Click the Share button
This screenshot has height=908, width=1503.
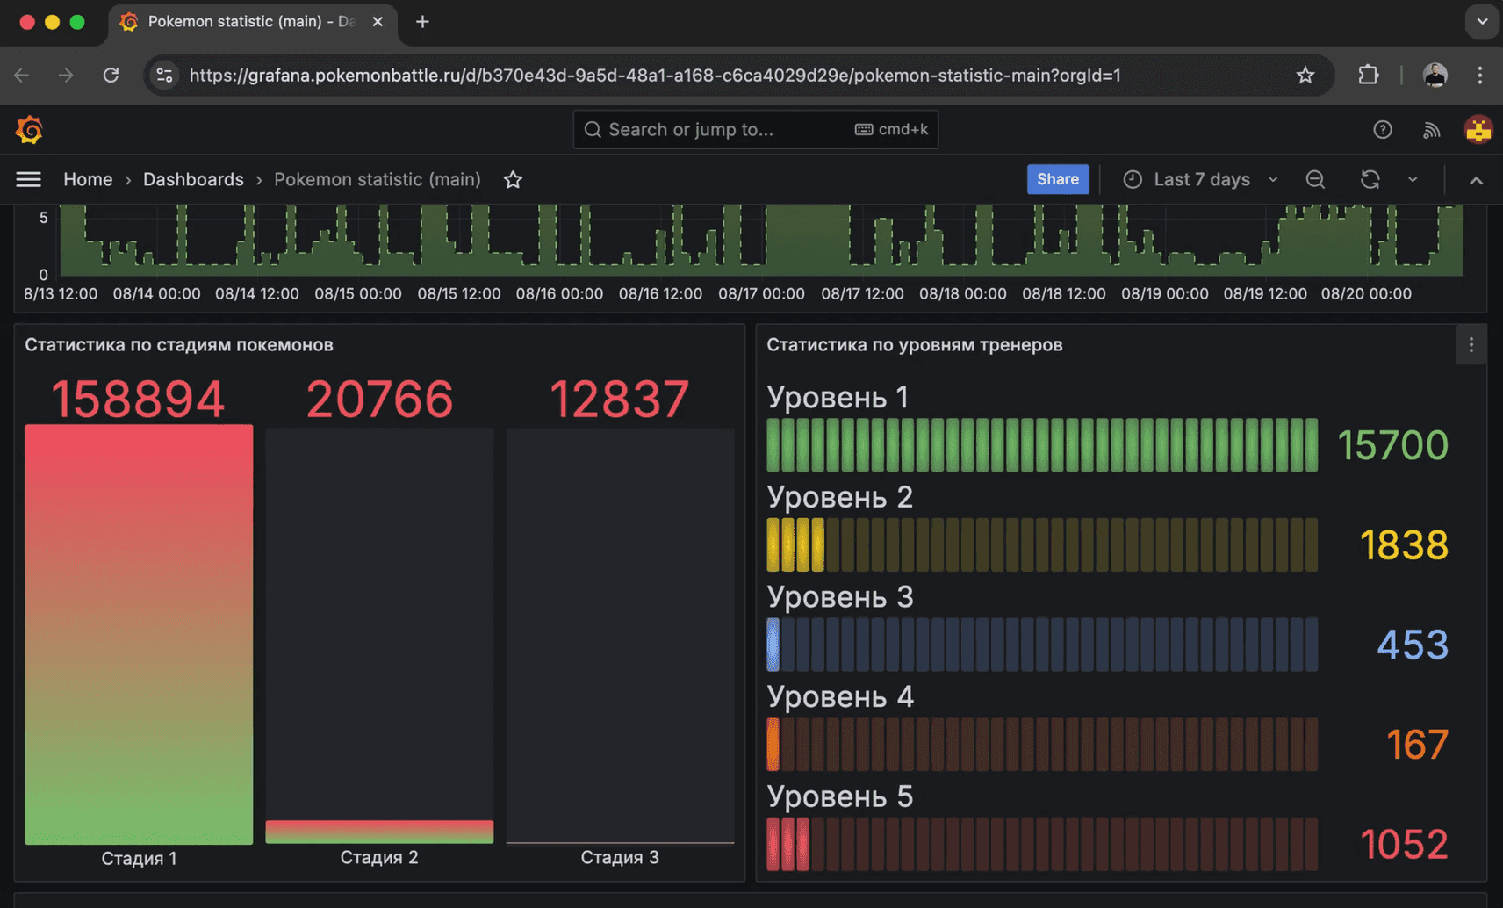1057,179
